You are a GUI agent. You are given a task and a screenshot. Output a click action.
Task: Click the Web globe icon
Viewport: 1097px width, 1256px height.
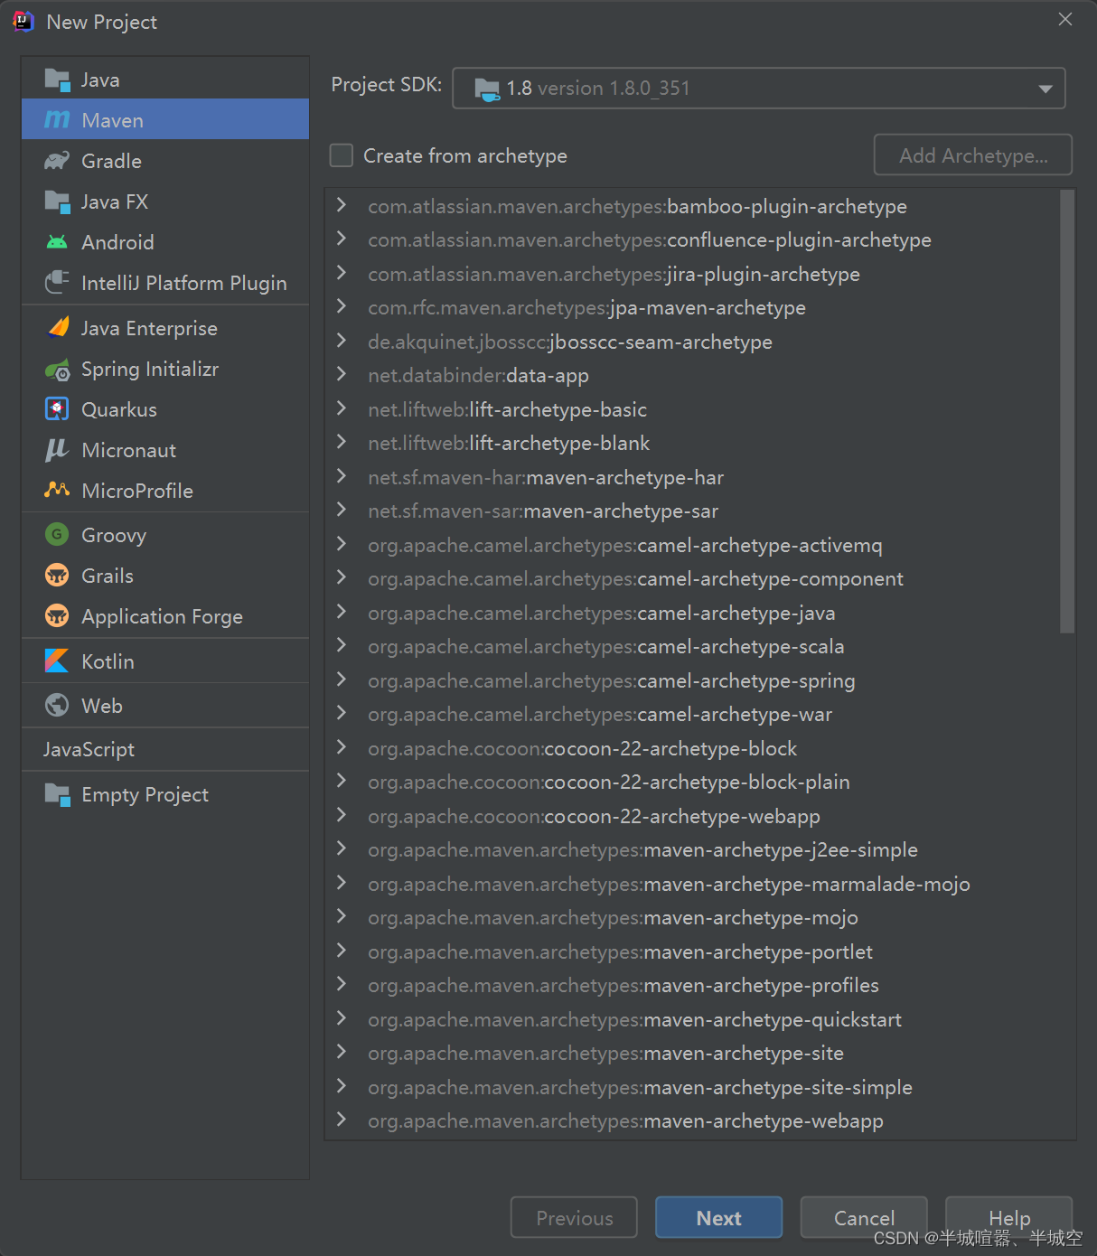point(57,705)
